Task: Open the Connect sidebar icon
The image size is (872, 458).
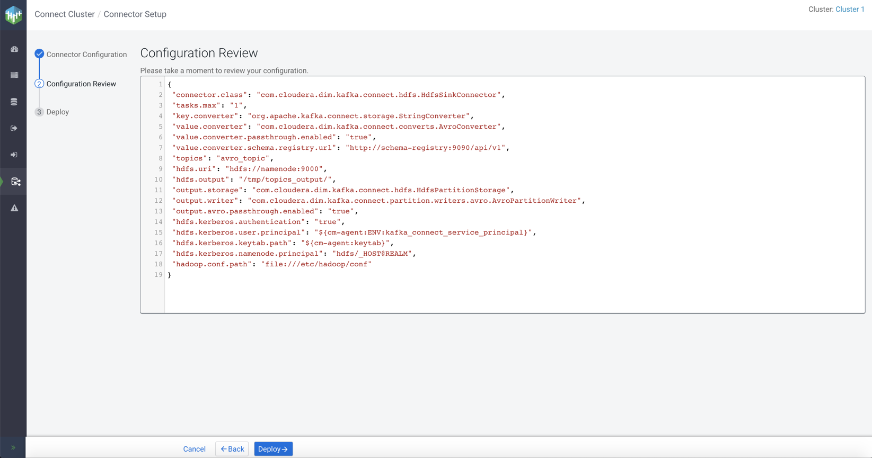Action: [16, 182]
